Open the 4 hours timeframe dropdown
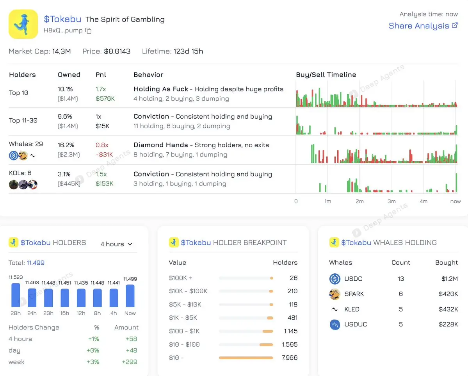The image size is (468, 376). [116, 244]
